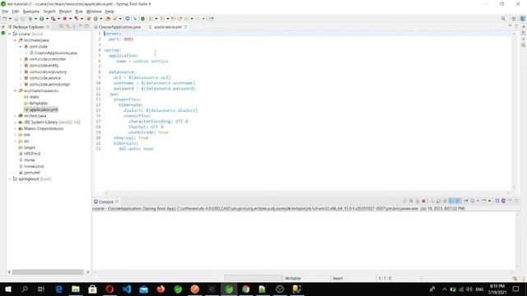Click the 'ddl-auto: none' line in editor
Image resolution: width=527 pixels, height=296 pixels.
[136, 149]
